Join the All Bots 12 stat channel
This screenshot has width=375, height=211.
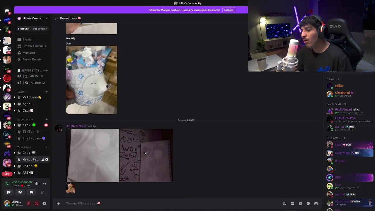pyautogui.click(x=32, y=83)
